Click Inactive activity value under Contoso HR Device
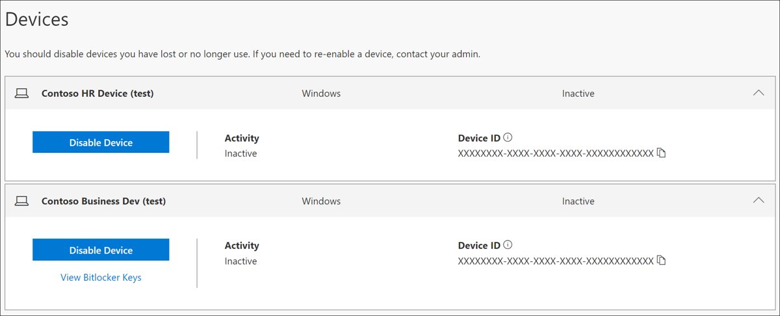780x316 pixels. click(240, 153)
